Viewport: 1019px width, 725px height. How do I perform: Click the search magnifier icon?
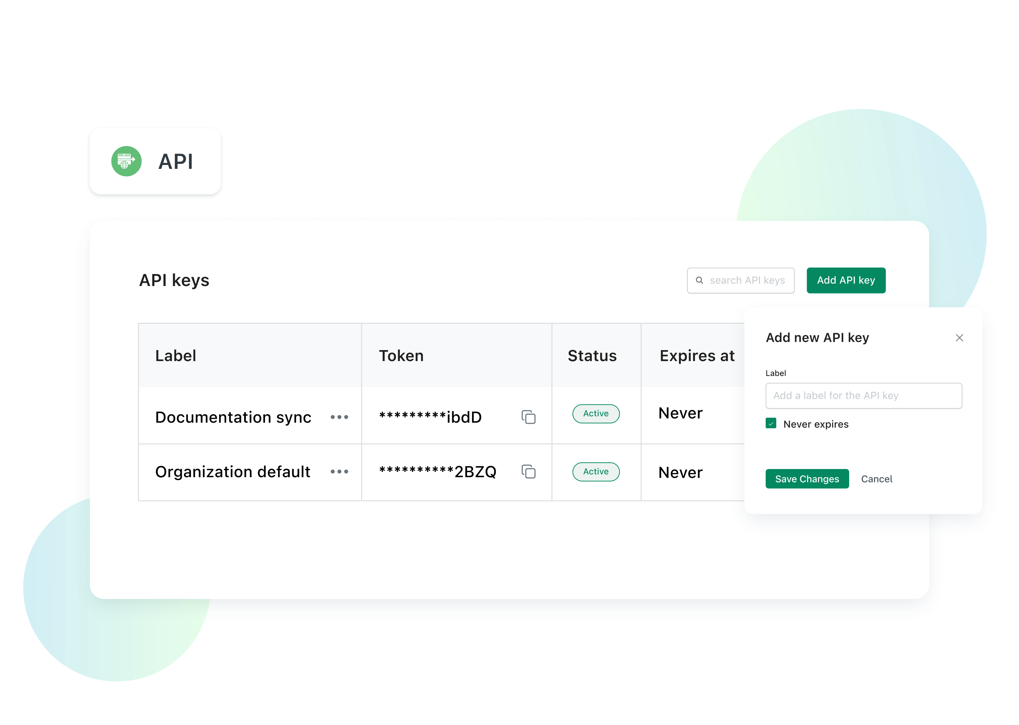699,280
